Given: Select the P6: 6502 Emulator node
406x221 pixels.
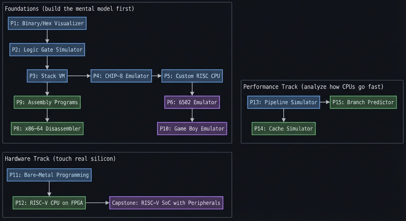Looking at the screenshot, I should 192,102.
